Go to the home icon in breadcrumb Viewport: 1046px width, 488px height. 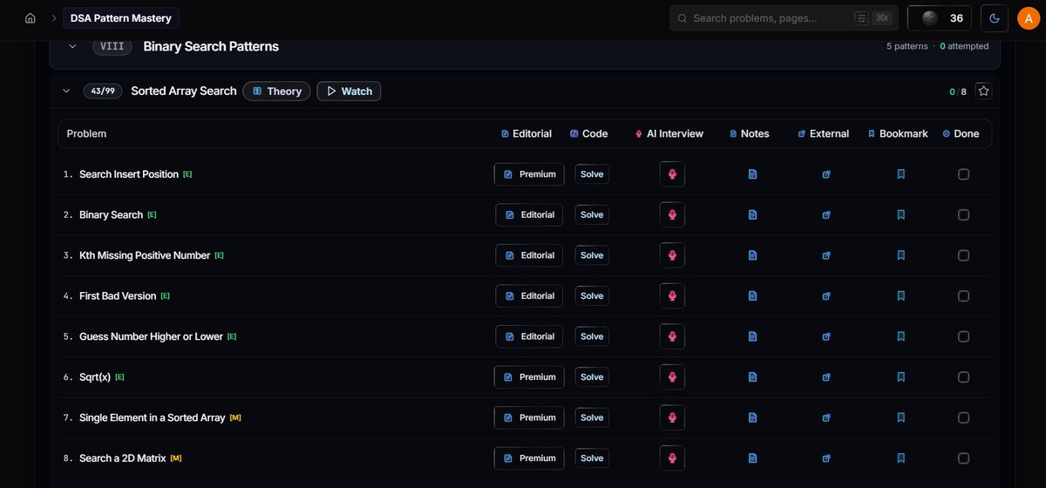click(x=31, y=18)
